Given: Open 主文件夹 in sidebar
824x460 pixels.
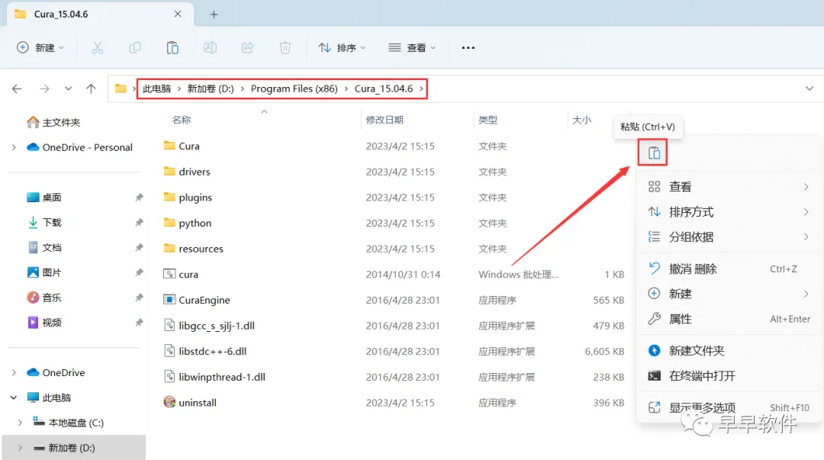Looking at the screenshot, I should point(53,123).
